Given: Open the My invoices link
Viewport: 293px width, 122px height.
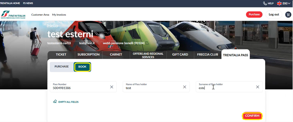Looking at the screenshot, I should click(59, 15).
